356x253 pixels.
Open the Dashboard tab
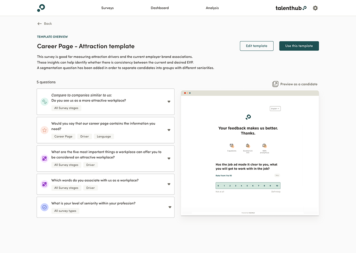pyautogui.click(x=160, y=8)
